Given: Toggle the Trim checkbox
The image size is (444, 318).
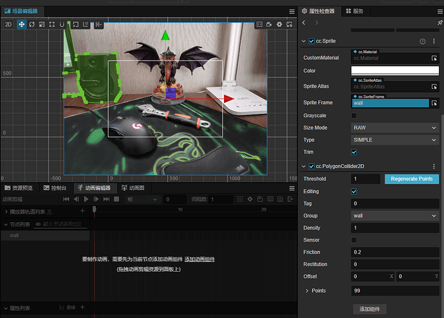Looking at the screenshot, I should click(x=354, y=152).
